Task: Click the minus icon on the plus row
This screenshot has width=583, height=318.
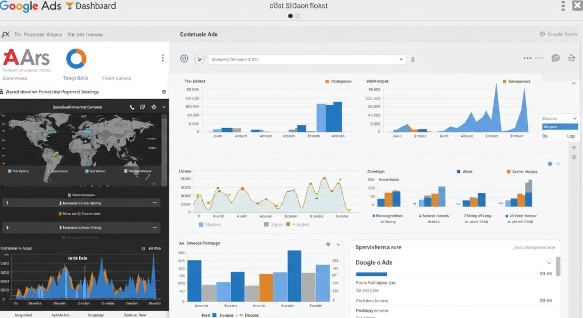Action: [x=155, y=228]
